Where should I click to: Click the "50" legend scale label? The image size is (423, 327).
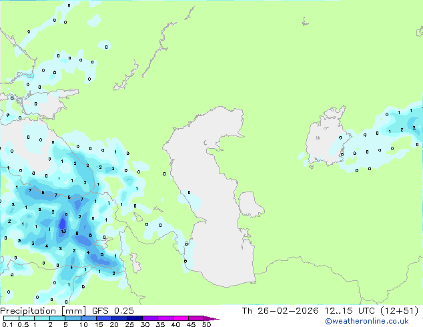(206, 324)
